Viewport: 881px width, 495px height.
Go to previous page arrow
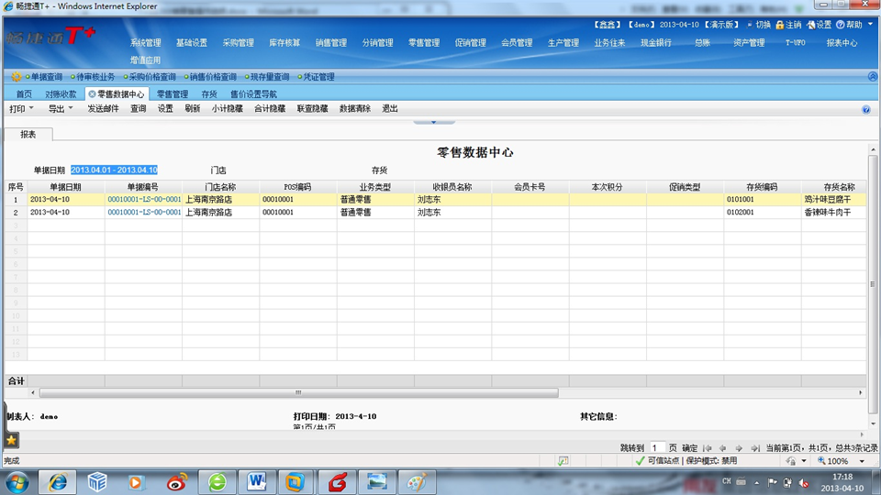pos(722,448)
